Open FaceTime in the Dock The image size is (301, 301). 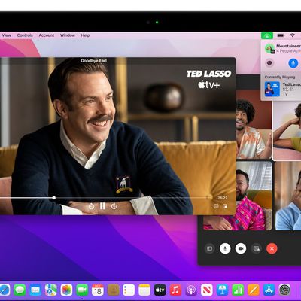click(82, 290)
